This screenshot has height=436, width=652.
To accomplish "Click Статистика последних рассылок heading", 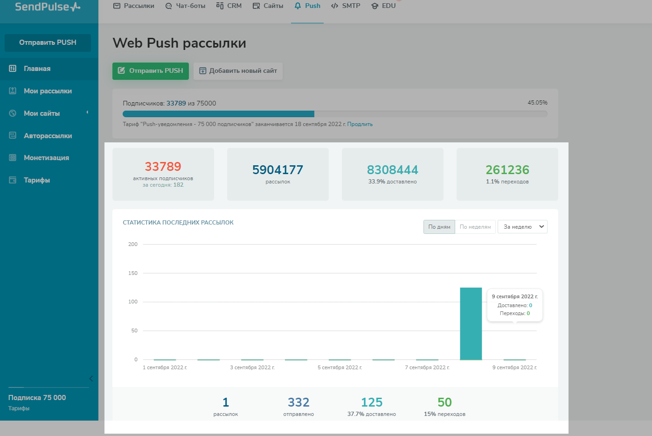I will coord(178,223).
